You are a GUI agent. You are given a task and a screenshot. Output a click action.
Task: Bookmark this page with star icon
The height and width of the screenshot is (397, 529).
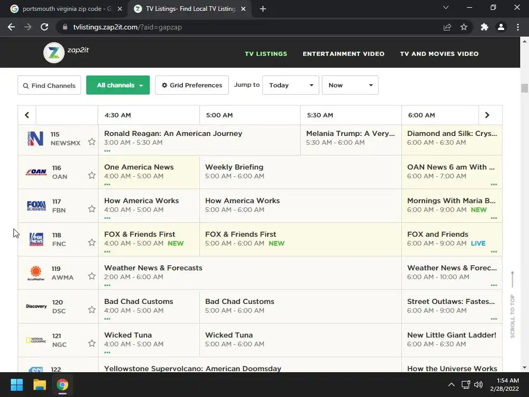[464, 27]
